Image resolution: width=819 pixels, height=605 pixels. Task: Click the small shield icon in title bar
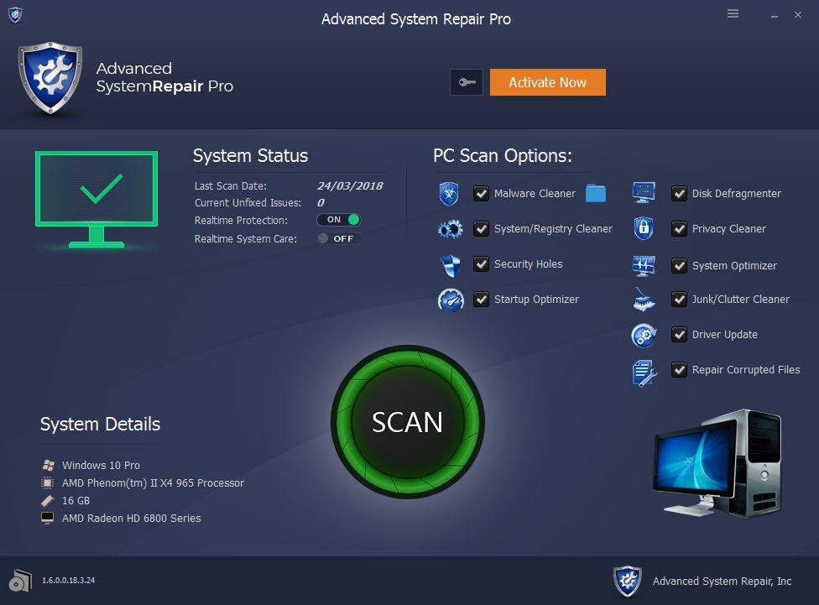pos(15,15)
